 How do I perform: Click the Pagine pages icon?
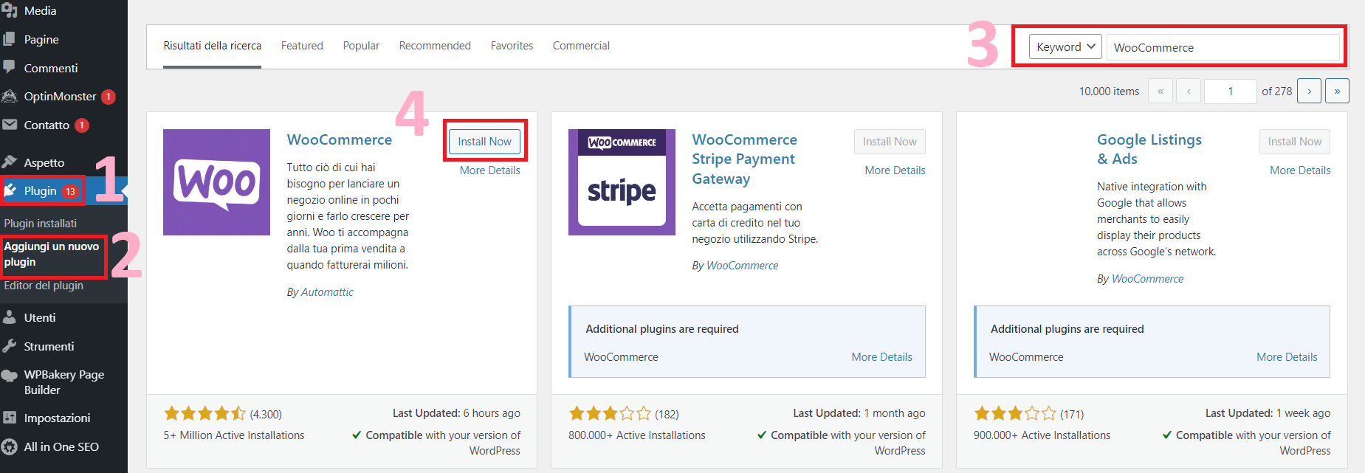click(9, 39)
